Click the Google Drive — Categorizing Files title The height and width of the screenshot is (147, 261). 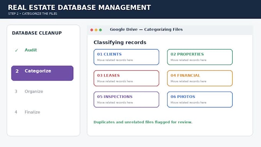pos(146,30)
